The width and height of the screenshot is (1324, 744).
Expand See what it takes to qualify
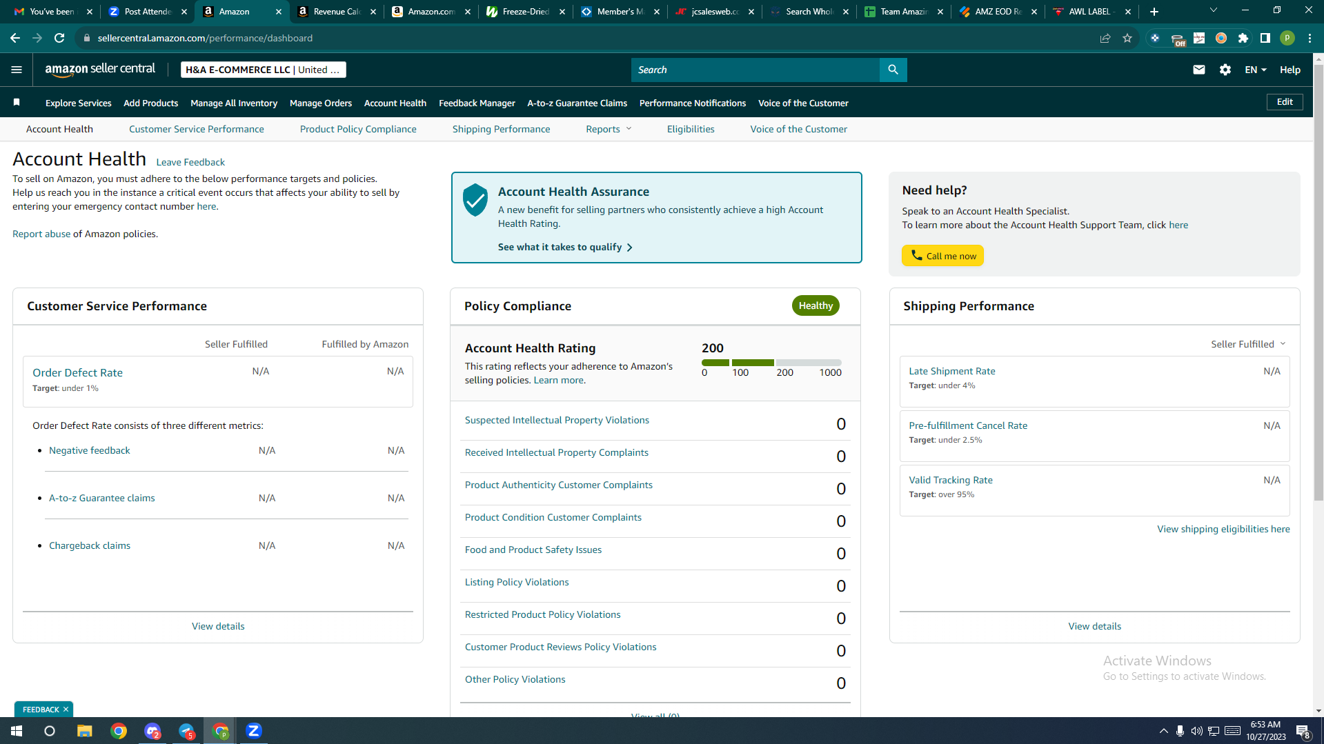point(564,247)
